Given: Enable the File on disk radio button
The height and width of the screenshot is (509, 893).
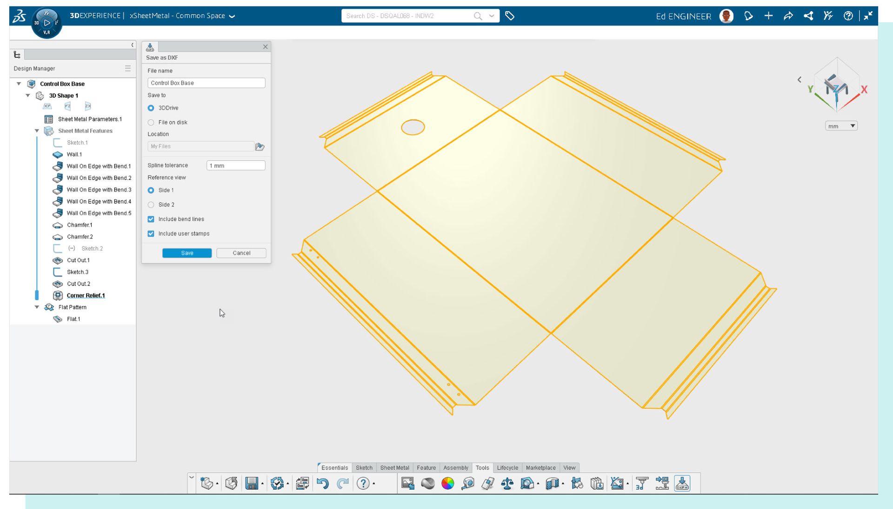Looking at the screenshot, I should click(x=151, y=122).
